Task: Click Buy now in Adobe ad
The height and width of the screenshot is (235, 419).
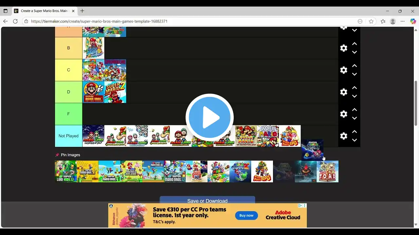Action: coord(246,215)
